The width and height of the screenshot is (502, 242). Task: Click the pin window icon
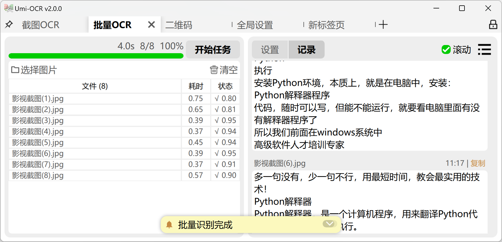pos(9,25)
